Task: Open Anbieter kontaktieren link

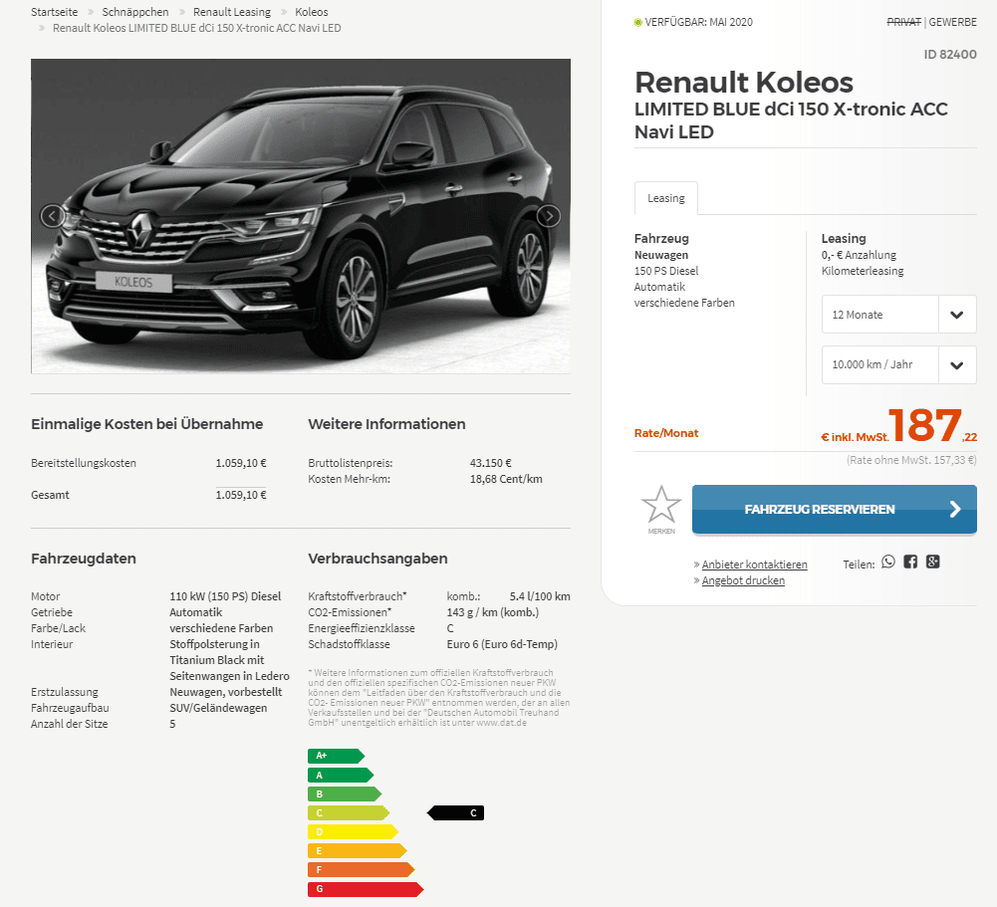Action: pos(754,565)
